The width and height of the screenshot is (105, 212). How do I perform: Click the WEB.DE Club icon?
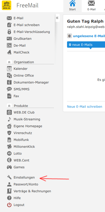point(9,112)
